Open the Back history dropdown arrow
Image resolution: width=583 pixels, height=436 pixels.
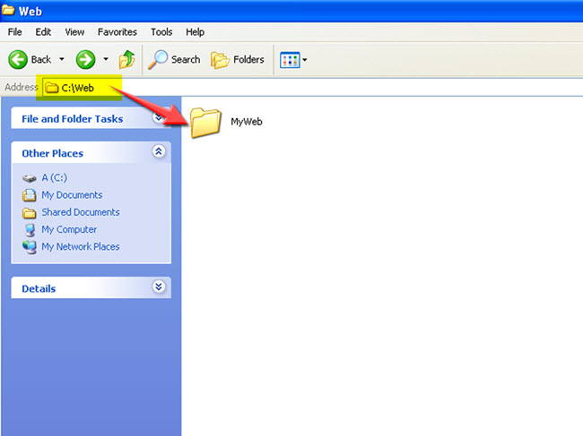[x=62, y=59]
